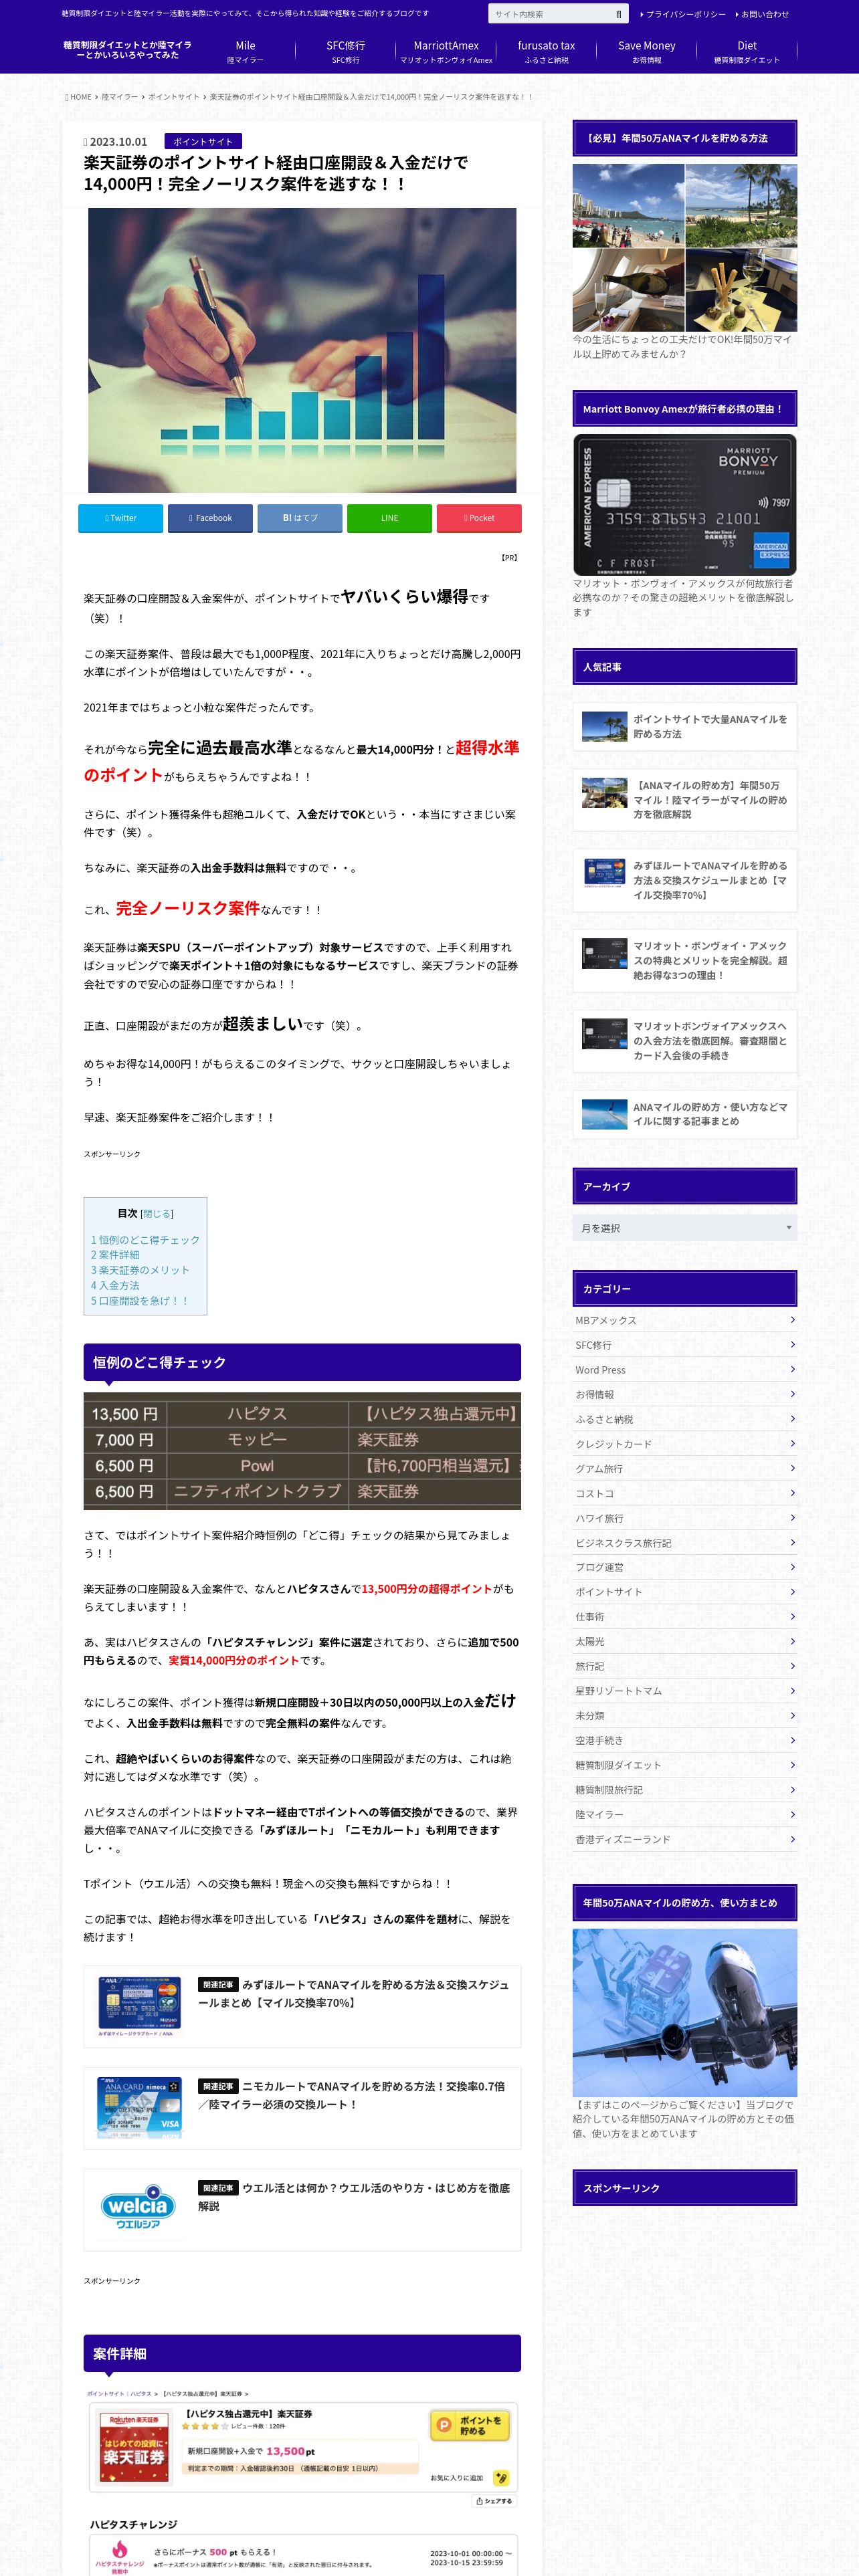
Task: Jump to 口座開設を急げ section
Action: [139, 1301]
